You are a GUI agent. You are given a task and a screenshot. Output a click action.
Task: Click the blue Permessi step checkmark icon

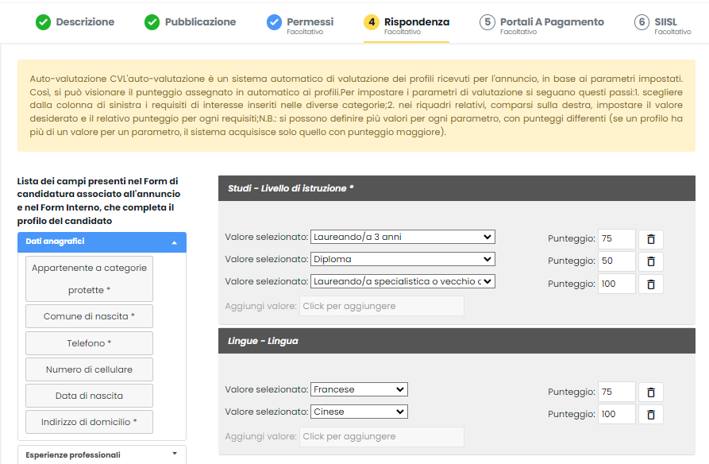click(x=274, y=22)
